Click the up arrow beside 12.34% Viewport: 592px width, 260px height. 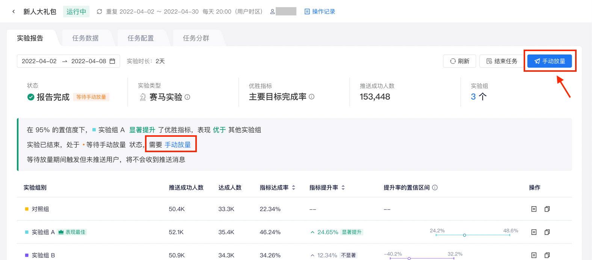tap(312, 255)
